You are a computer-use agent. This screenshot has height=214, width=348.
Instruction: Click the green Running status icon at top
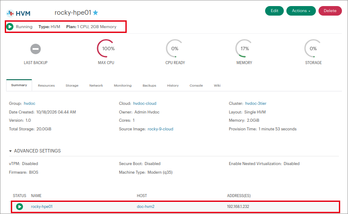click(x=10, y=26)
